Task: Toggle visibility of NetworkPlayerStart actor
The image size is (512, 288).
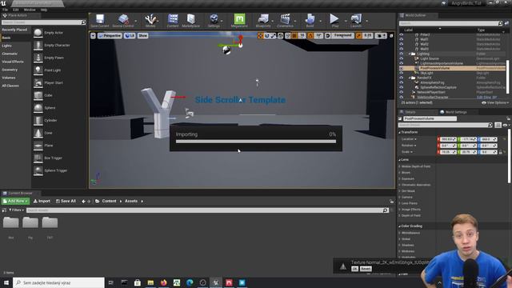Action: [402, 93]
